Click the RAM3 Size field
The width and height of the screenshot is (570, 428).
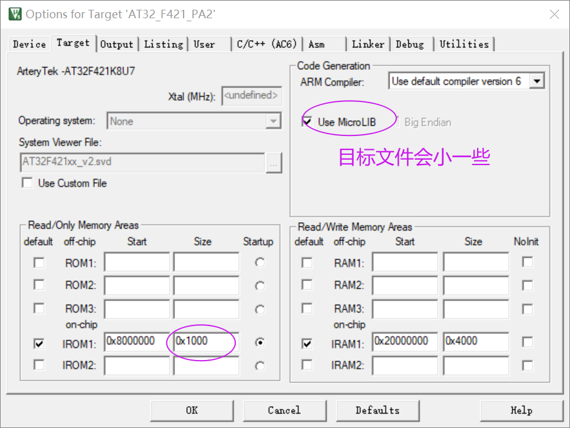(476, 309)
